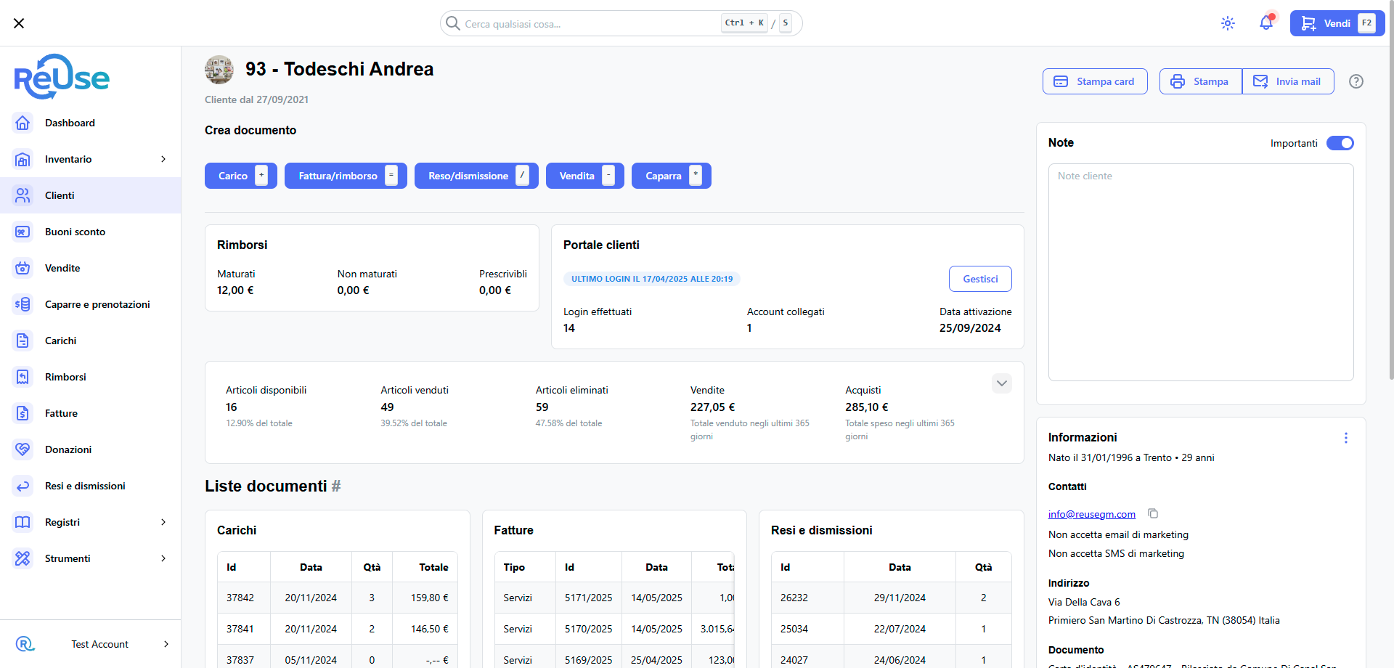Click the help question mark icon
Image resolution: width=1394 pixels, height=668 pixels.
pos(1356,81)
